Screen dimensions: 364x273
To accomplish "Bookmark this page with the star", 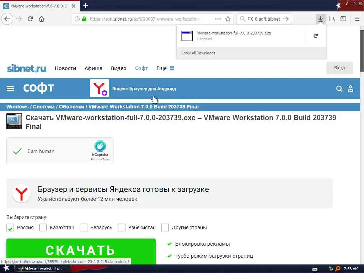I will 228,19.
